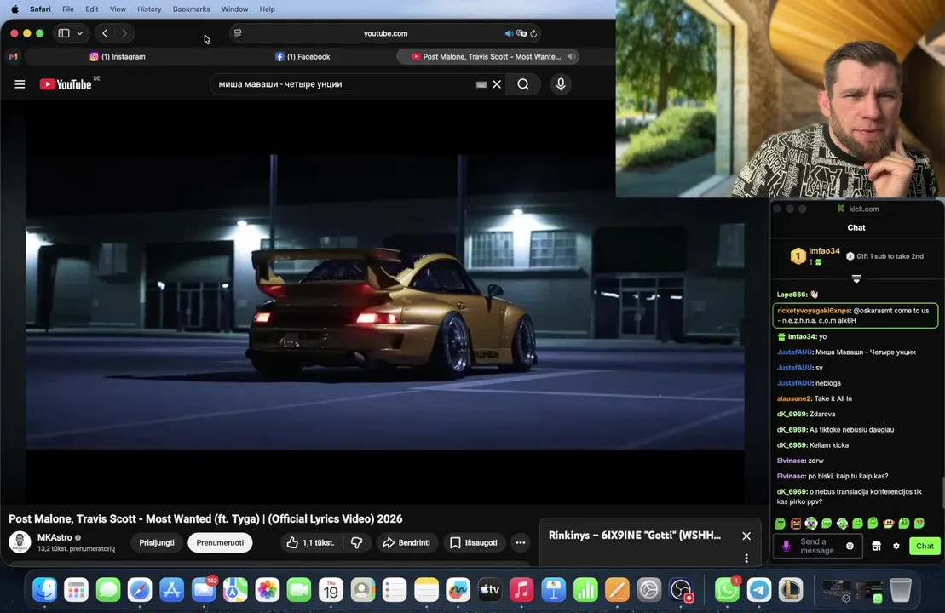945x613 pixels.
Task: Subscribe using Prenumeruoti button
Action: click(x=220, y=542)
